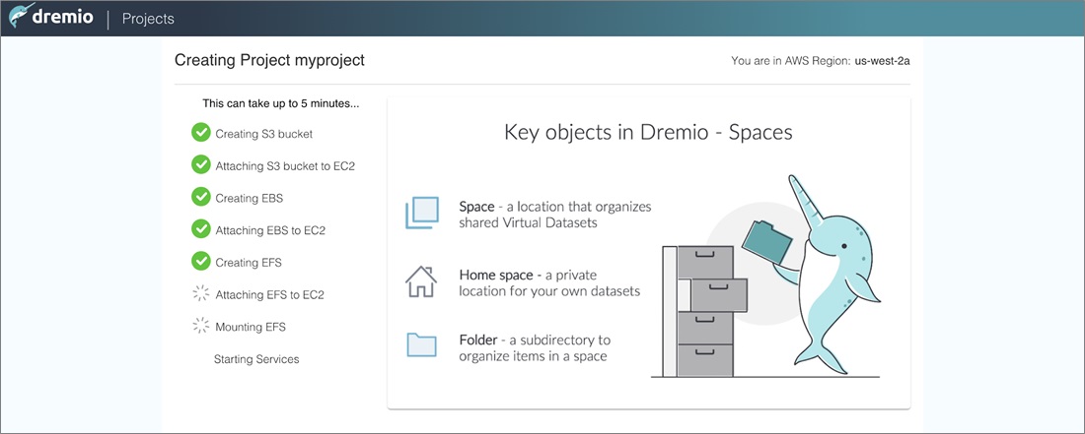Click 'This can take up to 5 minutes...' text
1085x434 pixels.
pyautogui.click(x=281, y=104)
